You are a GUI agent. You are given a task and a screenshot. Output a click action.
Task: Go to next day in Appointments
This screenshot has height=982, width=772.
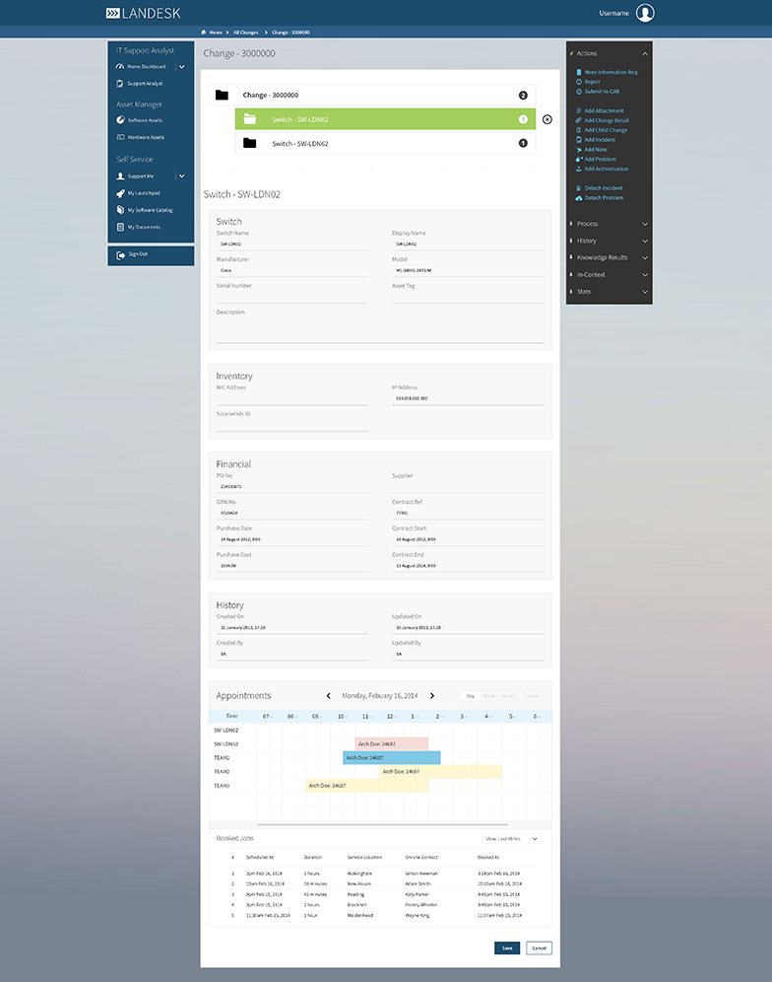coord(432,696)
